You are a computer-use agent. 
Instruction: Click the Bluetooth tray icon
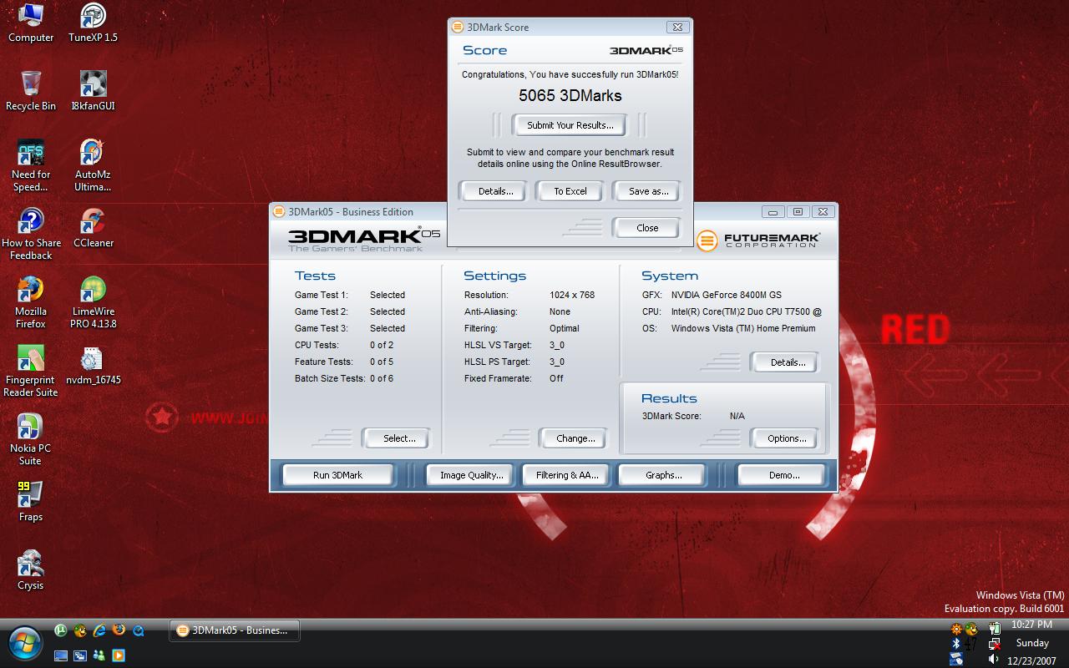click(957, 644)
